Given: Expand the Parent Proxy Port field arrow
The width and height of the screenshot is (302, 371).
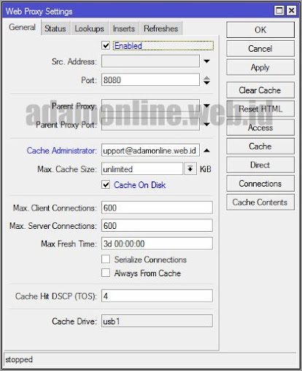Looking at the screenshot, I should pyautogui.click(x=206, y=125).
